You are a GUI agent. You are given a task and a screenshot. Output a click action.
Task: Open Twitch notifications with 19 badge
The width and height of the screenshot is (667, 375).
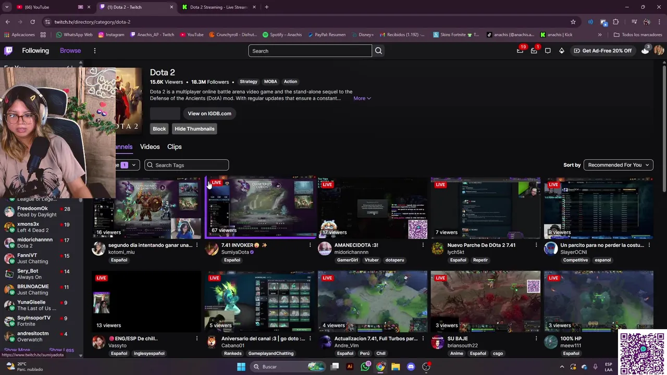[520, 51]
